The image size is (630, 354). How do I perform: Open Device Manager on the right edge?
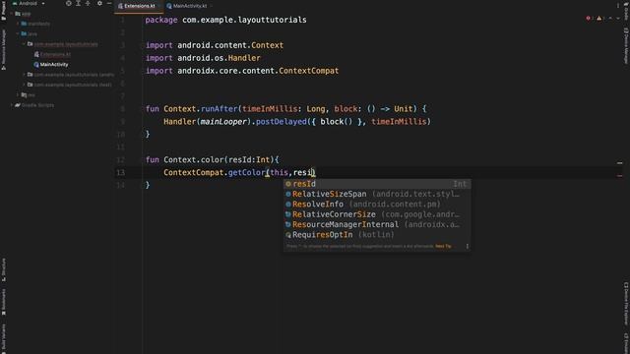[626, 45]
